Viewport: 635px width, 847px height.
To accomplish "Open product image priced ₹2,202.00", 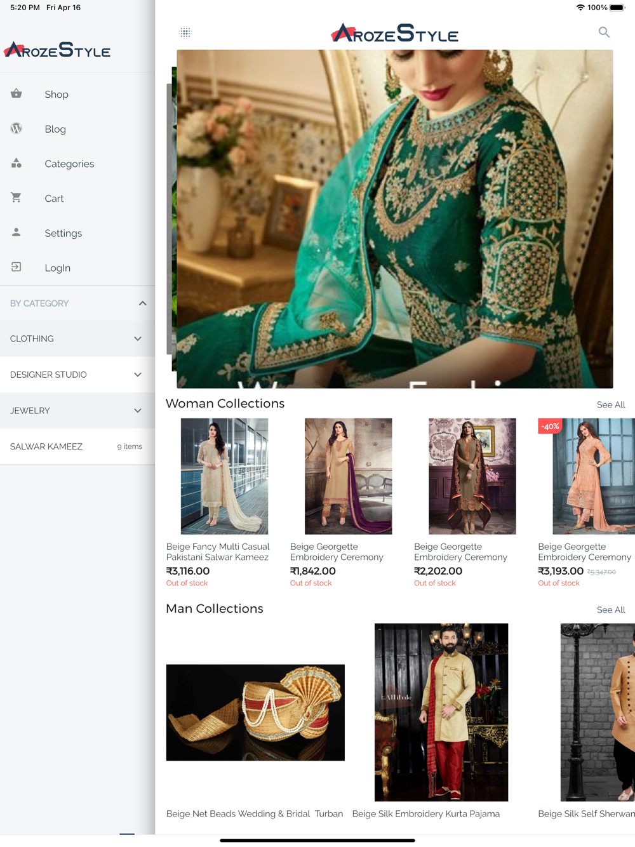I will [472, 476].
